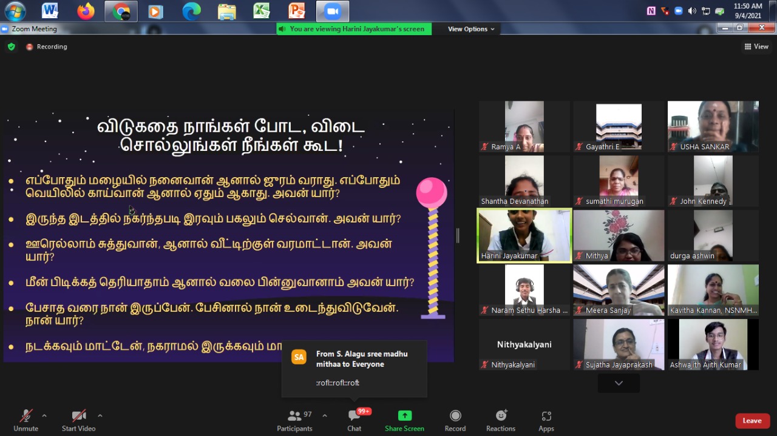The height and width of the screenshot is (436, 777).
Task: Click the red Leave button
Action: 752,421
